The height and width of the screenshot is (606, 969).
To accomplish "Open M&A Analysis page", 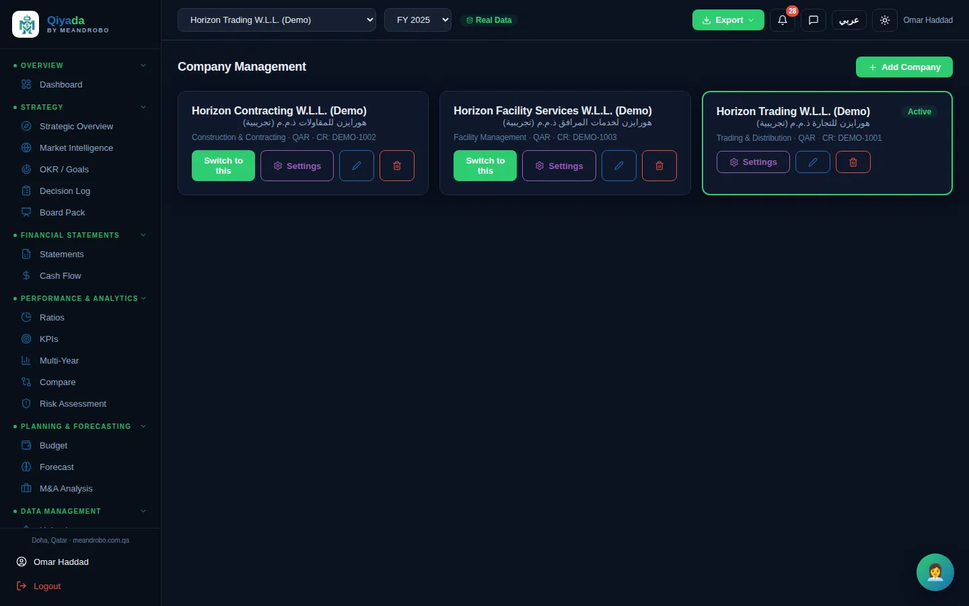I will coord(81,489).
